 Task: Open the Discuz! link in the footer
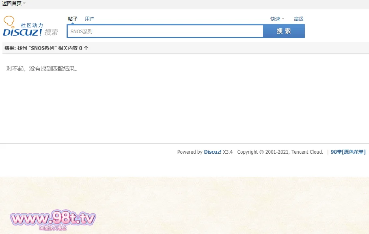click(212, 152)
